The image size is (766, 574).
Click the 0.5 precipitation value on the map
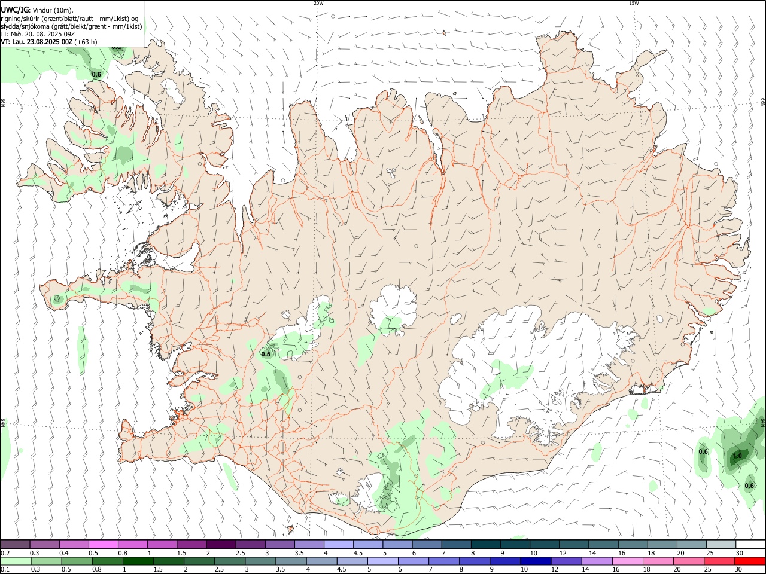tap(266, 354)
